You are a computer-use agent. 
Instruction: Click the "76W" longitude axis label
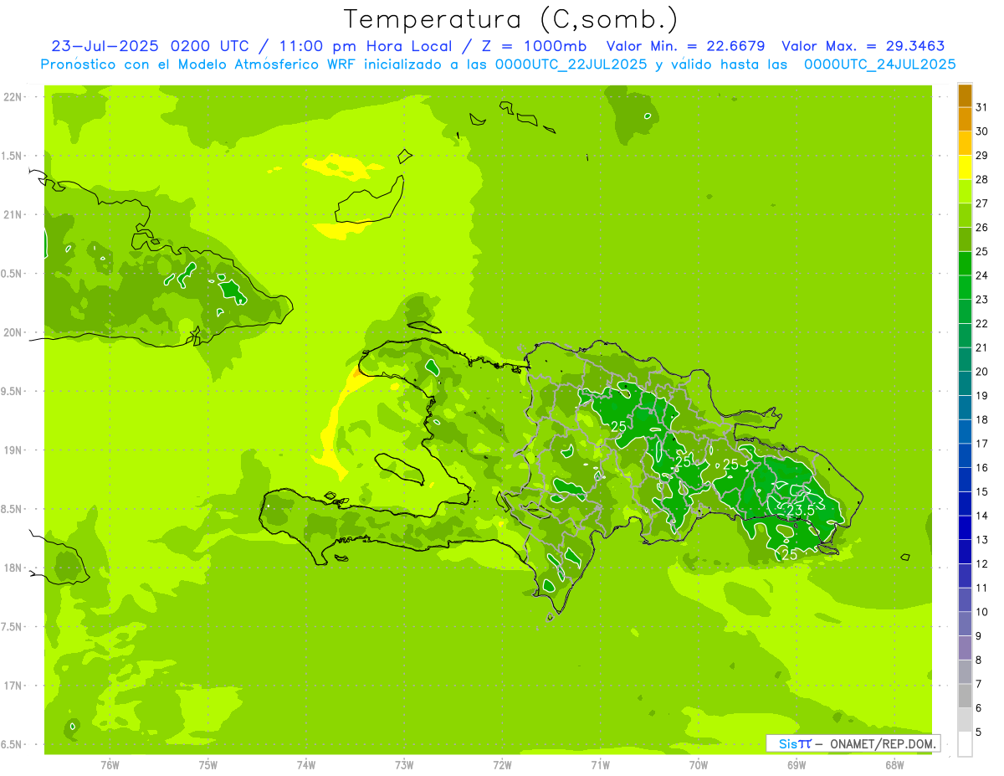[x=110, y=765]
